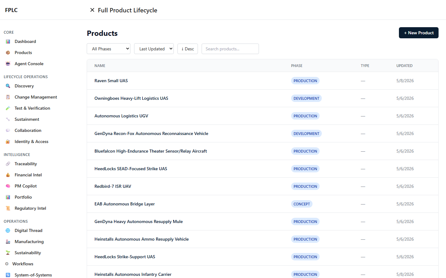The height and width of the screenshot is (278, 446).
Task: Click the NAME column header
Action: 100,66
